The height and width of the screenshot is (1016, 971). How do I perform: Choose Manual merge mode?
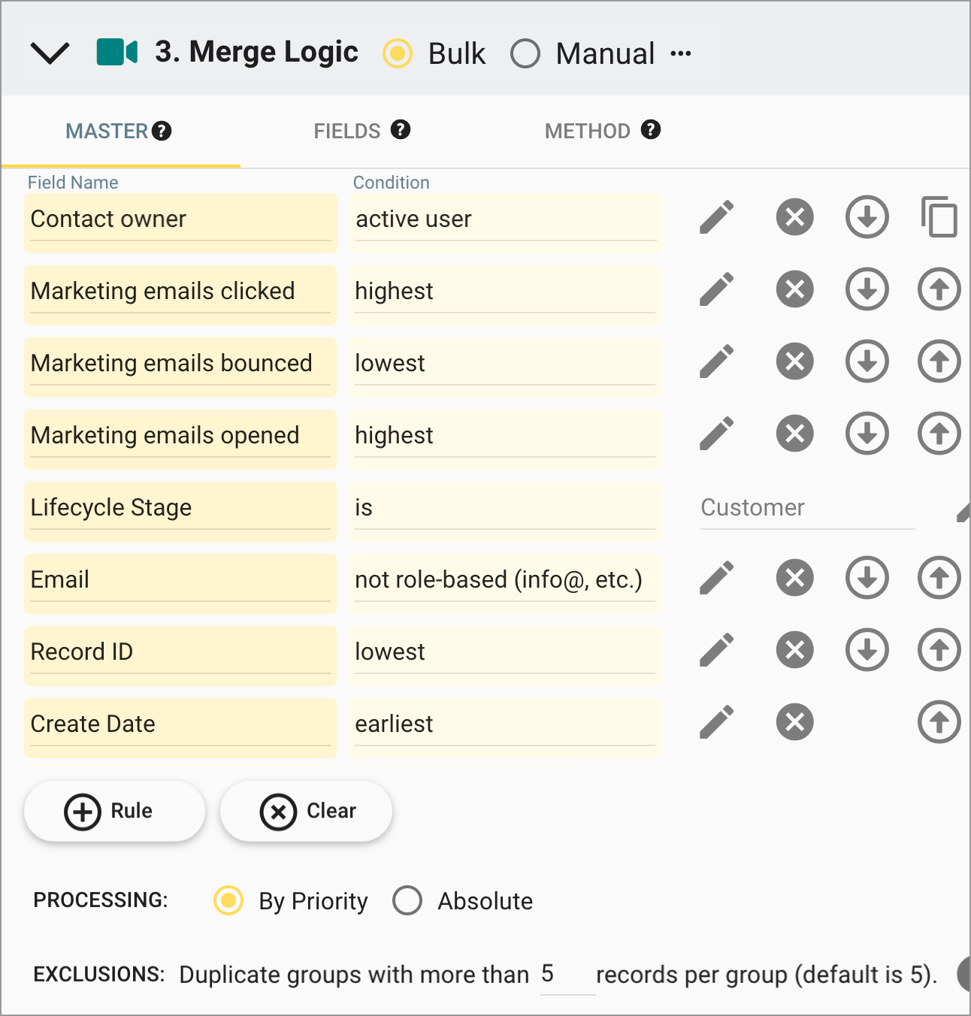tap(526, 53)
